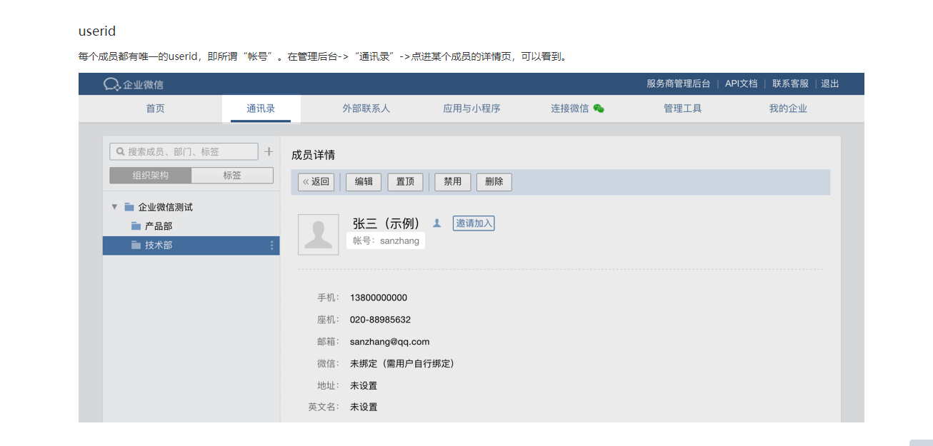Viewport: 933px width, 446px height.
Task: Switch to the 通讯录 tab
Action: click(261, 108)
